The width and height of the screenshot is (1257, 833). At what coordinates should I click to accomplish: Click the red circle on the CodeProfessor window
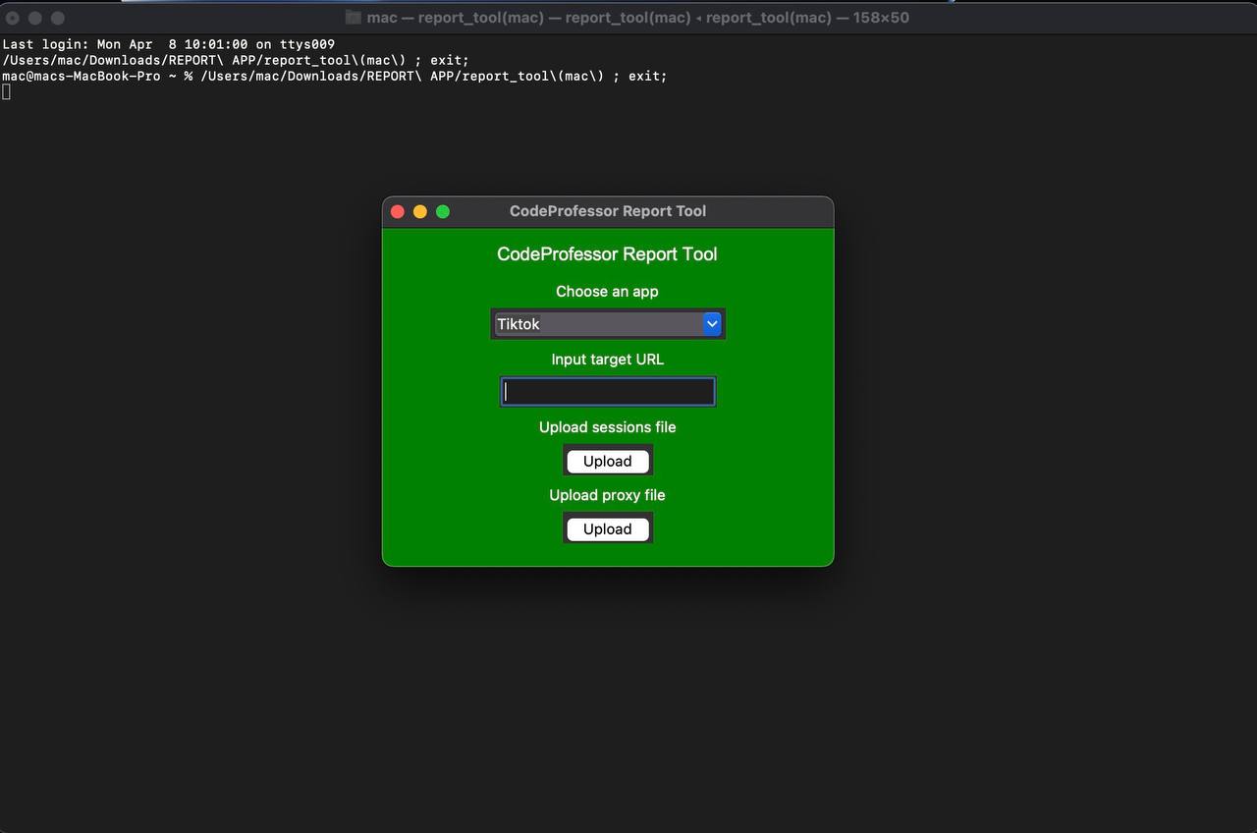coord(397,210)
